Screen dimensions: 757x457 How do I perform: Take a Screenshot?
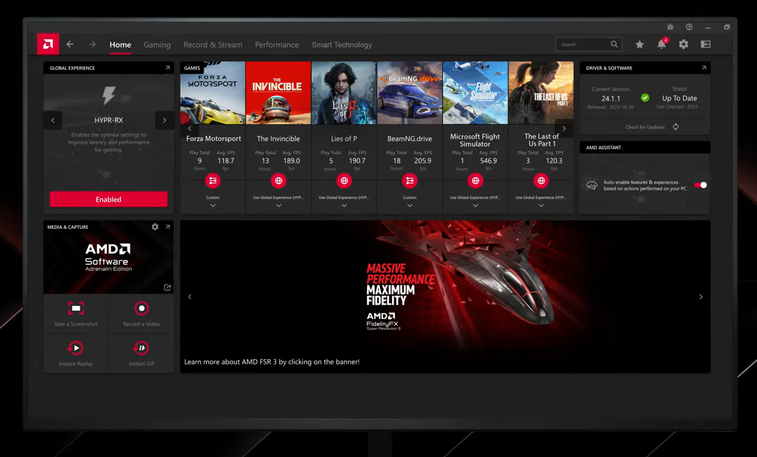(76, 314)
